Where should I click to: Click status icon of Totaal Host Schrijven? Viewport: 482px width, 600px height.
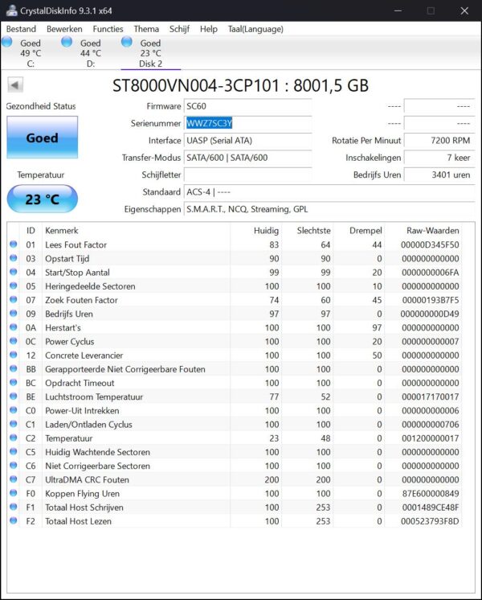point(14,507)
